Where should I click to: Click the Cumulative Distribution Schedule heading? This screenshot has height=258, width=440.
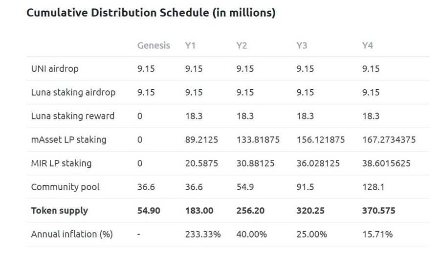[151, 13]
